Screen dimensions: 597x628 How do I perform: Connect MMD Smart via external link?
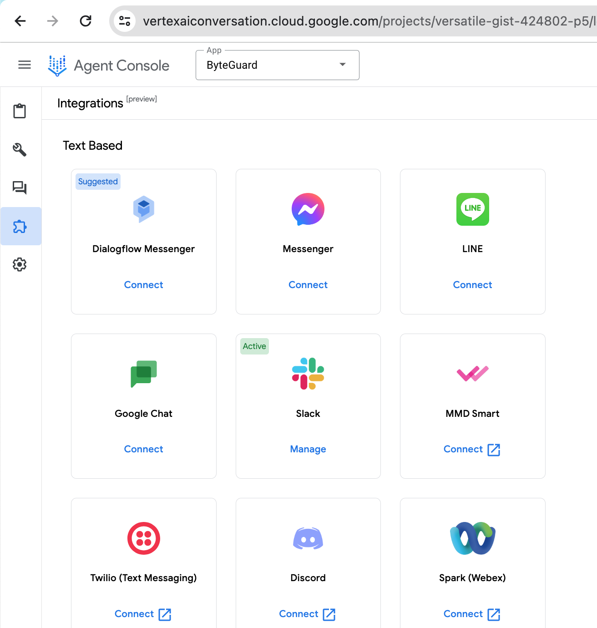472,450
